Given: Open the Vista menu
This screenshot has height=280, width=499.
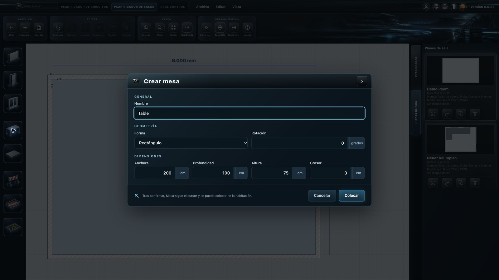Looking at the screenshot, I should [236, 7].
